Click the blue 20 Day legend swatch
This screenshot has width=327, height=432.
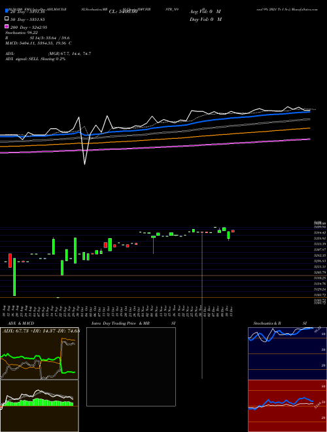[7, 10]
